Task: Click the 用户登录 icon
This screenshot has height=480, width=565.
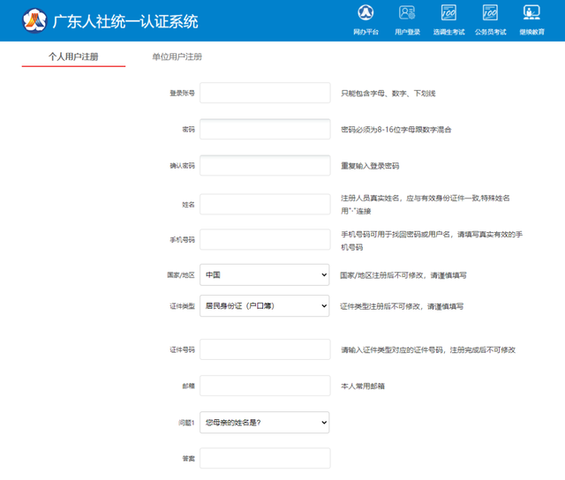Action: tap(407, 13)
